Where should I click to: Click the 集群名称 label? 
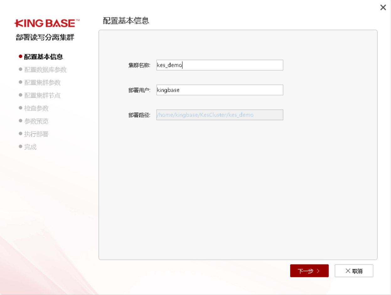click(139, 66)
